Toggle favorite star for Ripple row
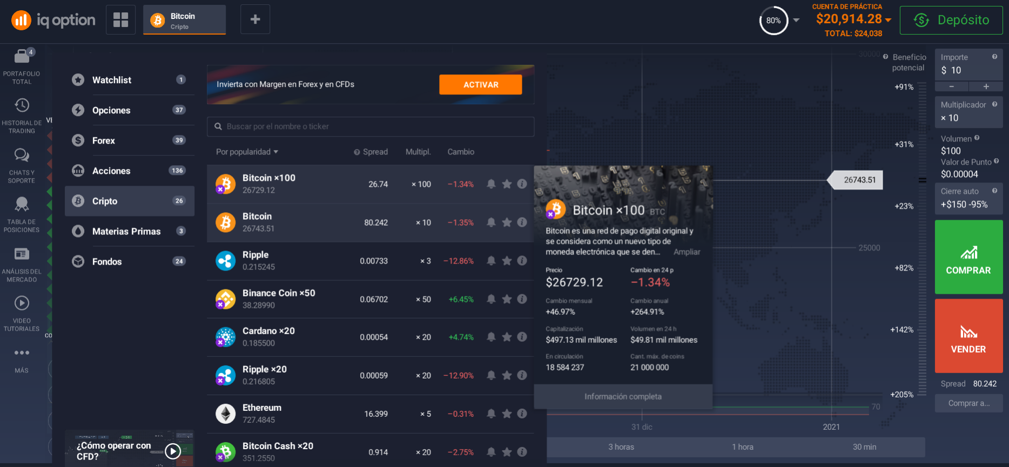This screenshot has height=467, width=1009. click(x=507, y=260)
